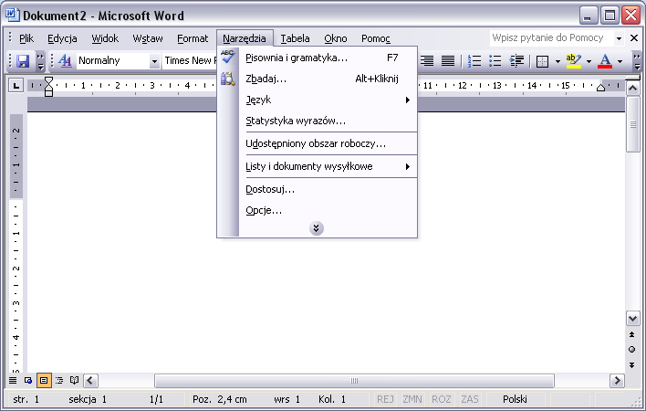Switch to Outline view icon
This screenshot has height=411, width=646.
(x=59, y=380)
